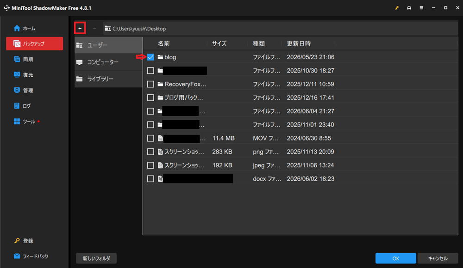
Task: Uncheck the blog folder checkbox
Action: click(x=150, y=57)
